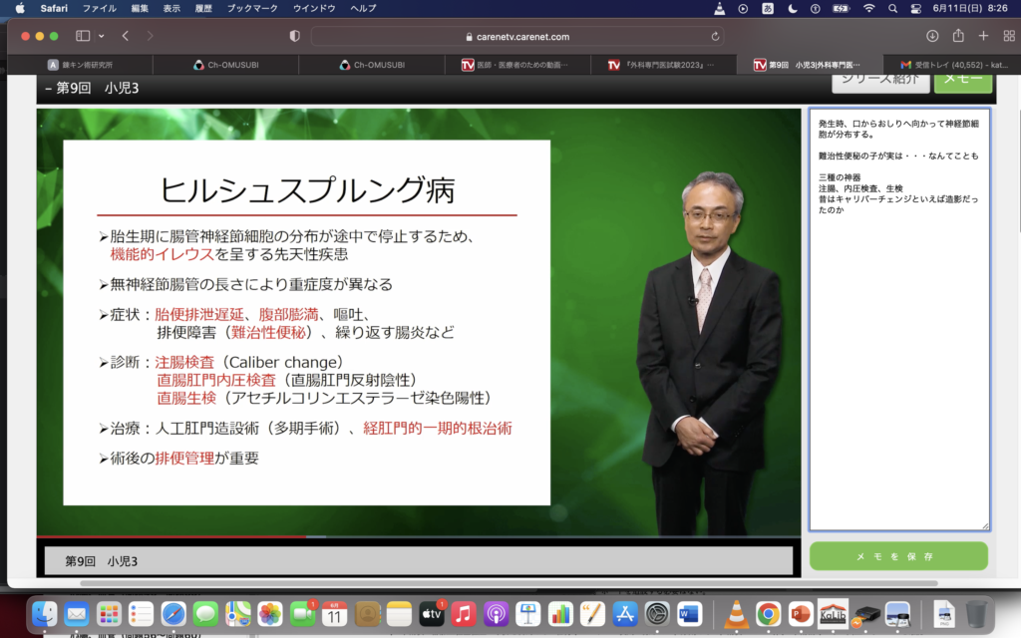The height and width of the screenshot is (638, 1021).
Task: Toggle the Safari sidebar
Action: 83,36
